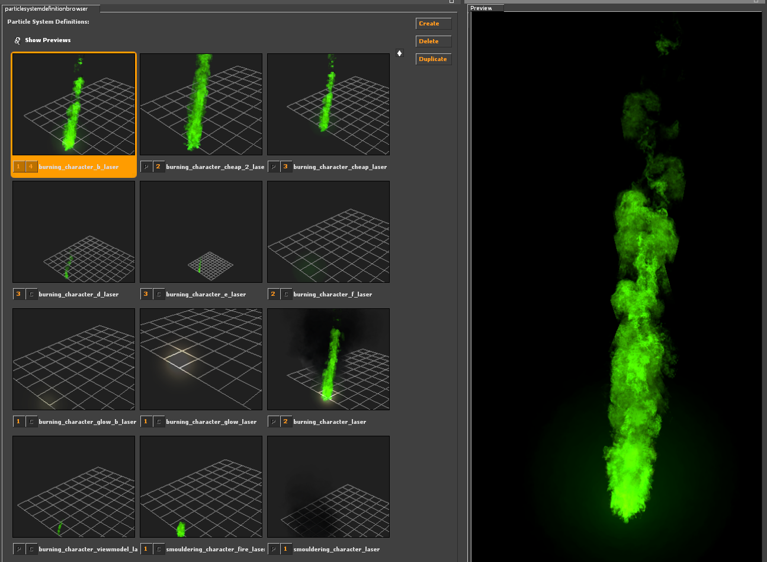Click the '2' children box of burning_character_cheap_2_laser
This screenshot has width=767, height=562.
click(x=159, y=167)
